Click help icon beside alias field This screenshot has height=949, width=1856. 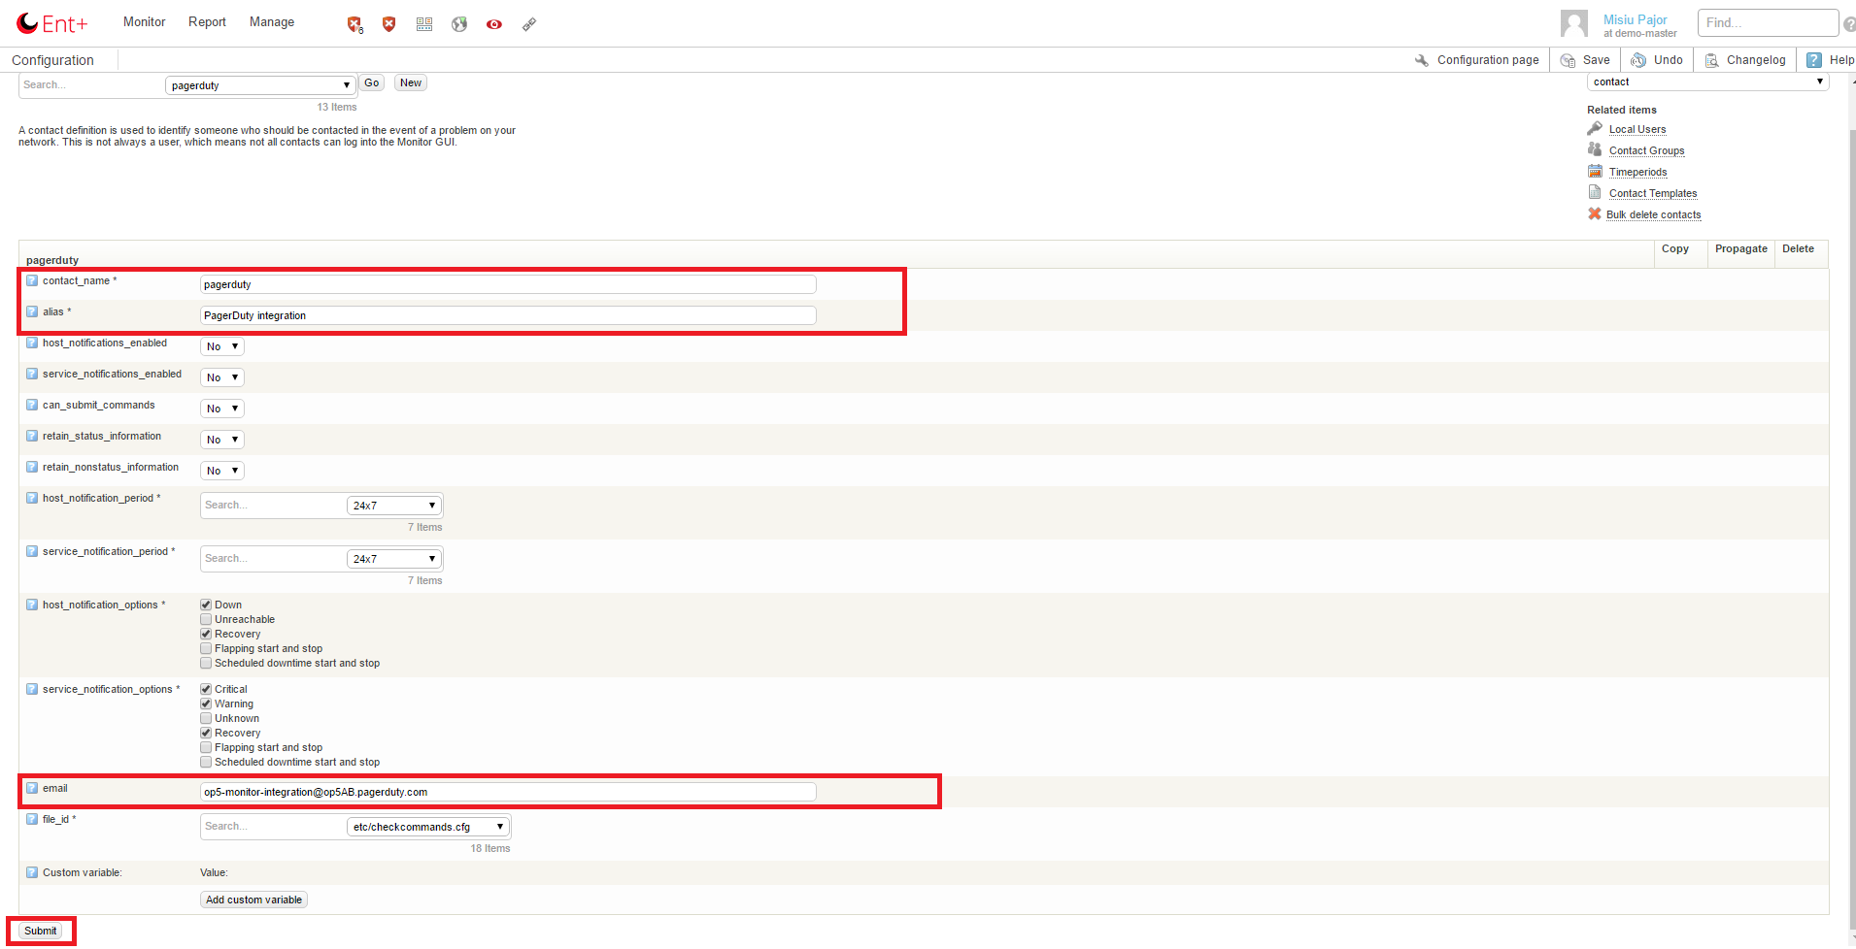click(32, 311)
